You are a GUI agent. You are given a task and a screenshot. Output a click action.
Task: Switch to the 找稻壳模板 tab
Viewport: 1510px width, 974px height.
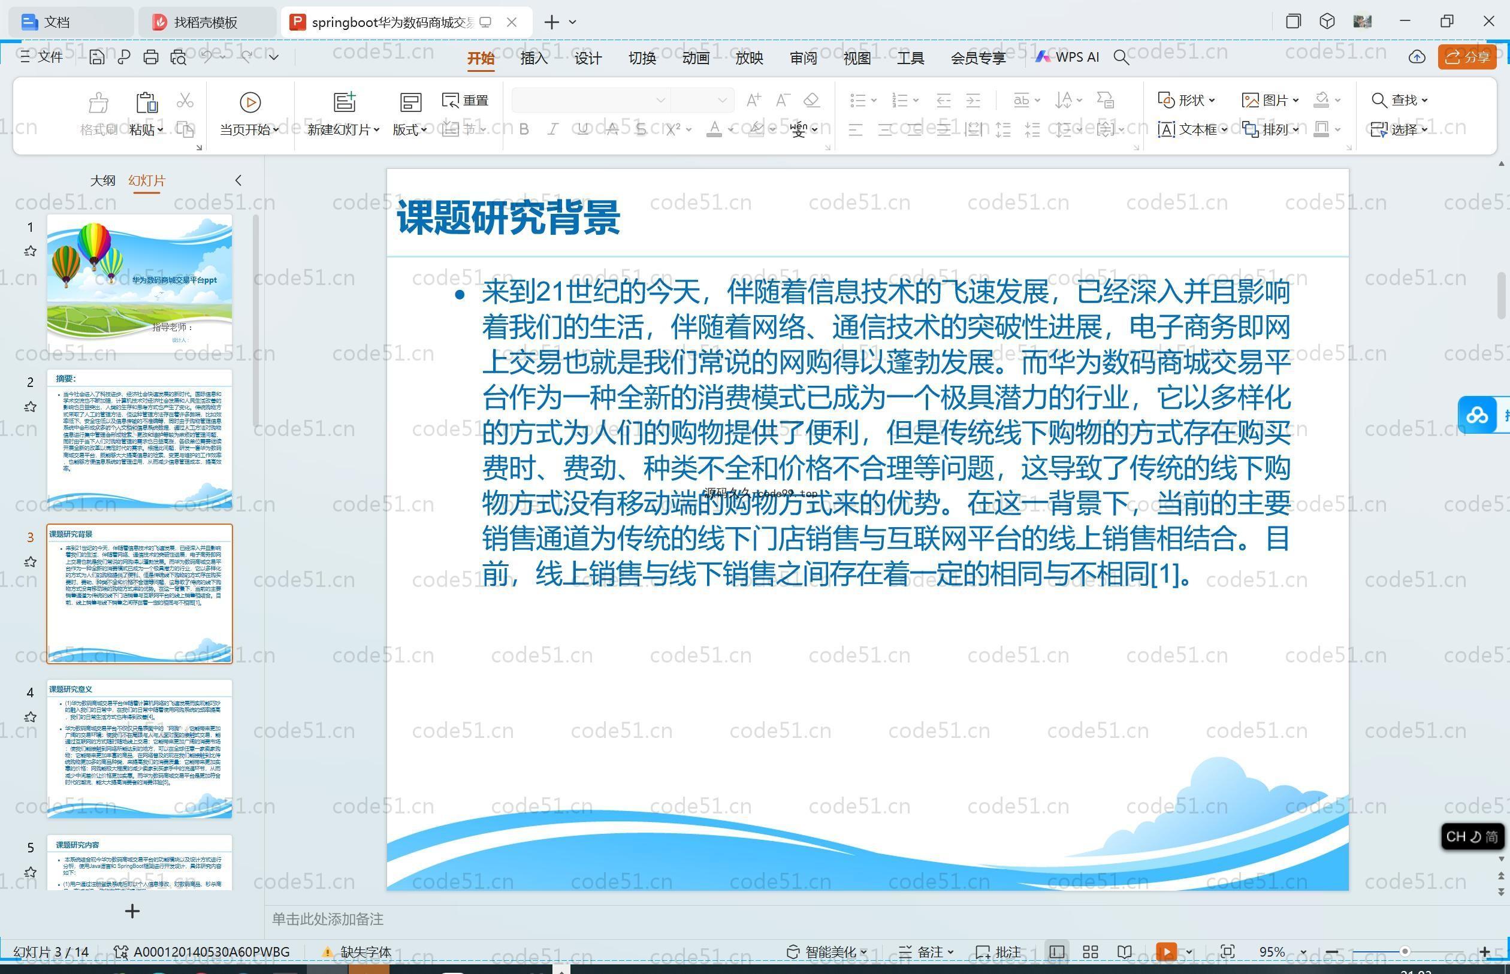pyautogui.click(x=206, y=22)
